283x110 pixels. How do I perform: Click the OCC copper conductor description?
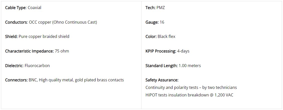pos(63,22)
